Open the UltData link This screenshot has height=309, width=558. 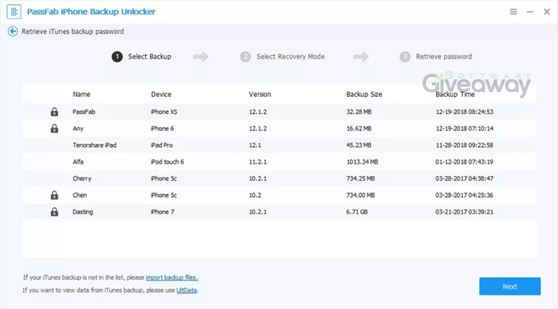point(186,290)
